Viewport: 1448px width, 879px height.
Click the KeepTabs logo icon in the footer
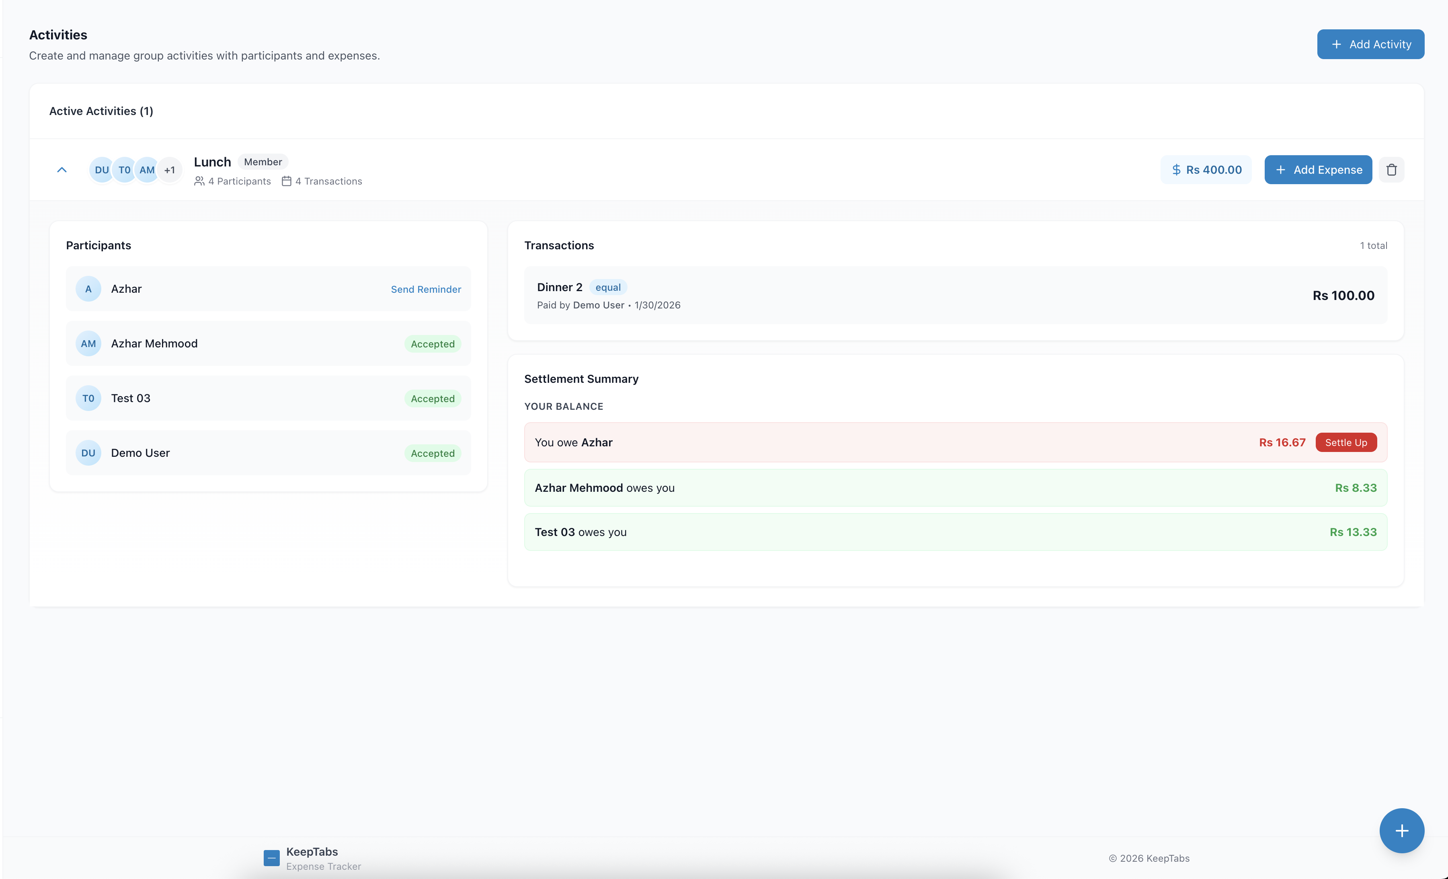[271, 858]
